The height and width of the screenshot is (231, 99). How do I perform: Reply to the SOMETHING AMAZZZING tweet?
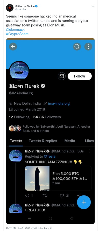(29, 196)
